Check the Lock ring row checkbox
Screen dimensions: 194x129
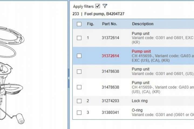tap(79, 101)
